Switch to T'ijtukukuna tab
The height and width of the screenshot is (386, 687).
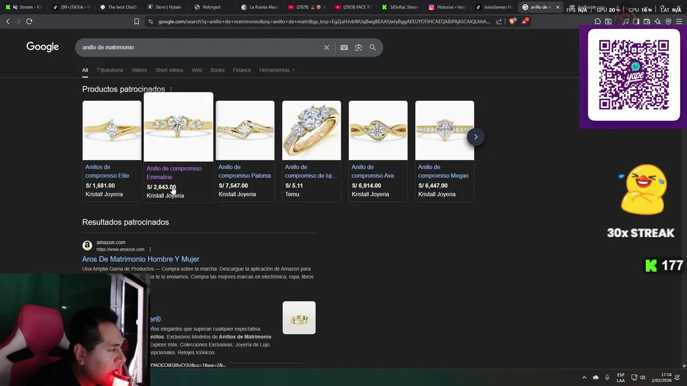point(109,70)
